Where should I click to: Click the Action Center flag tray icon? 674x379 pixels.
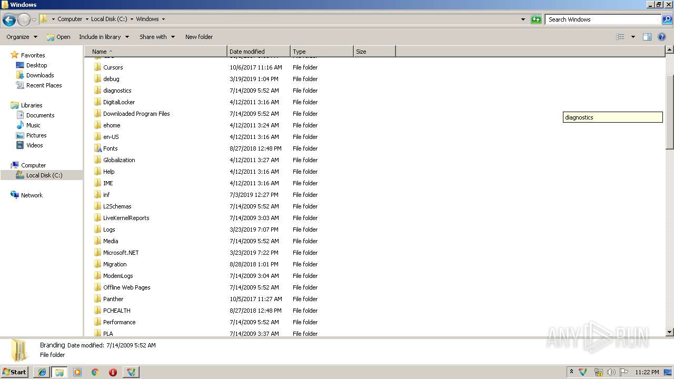[x=624, y=372]
